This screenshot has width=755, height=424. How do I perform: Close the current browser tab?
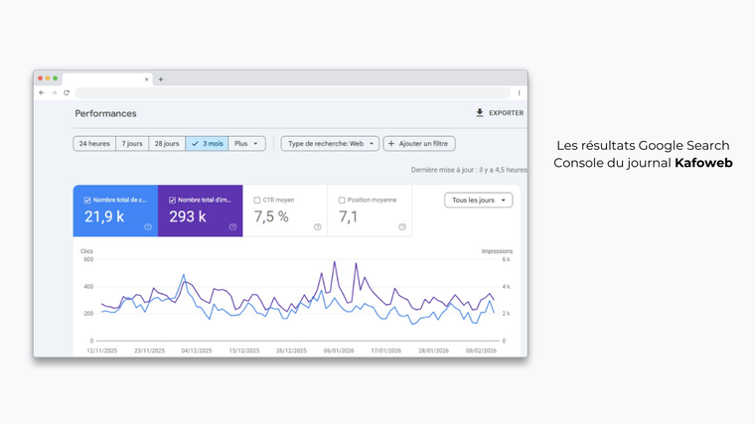tap(147, 79)
